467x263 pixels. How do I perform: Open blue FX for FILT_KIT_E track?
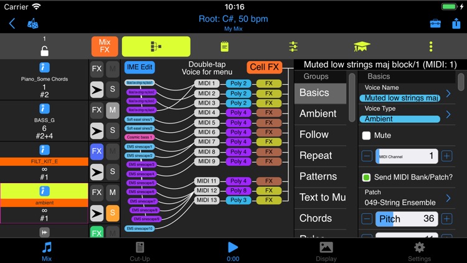point(97,151)
